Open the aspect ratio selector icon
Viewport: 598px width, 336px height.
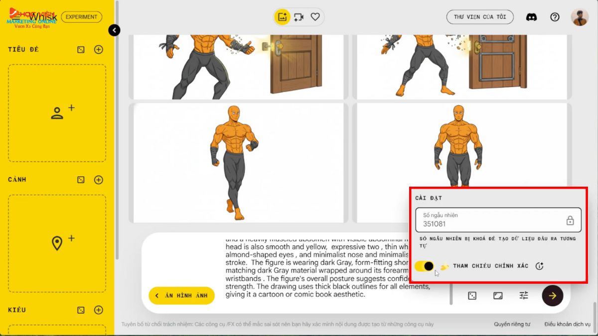[x=498, y=296]
